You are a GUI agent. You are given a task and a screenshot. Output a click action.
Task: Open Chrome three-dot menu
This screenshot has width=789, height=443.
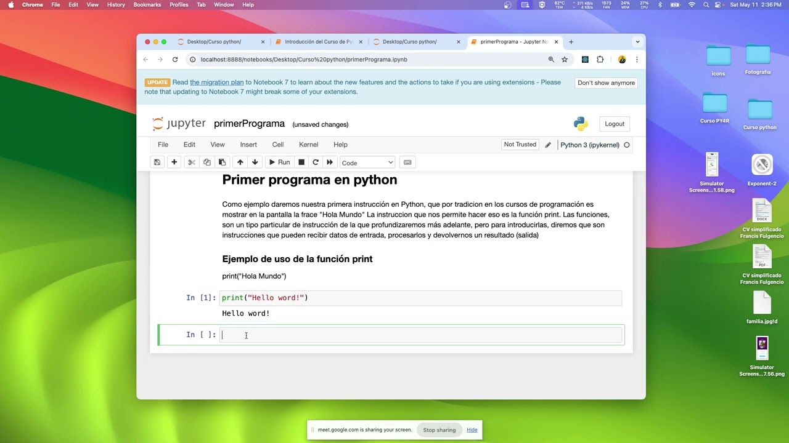(x=637, y=60)
